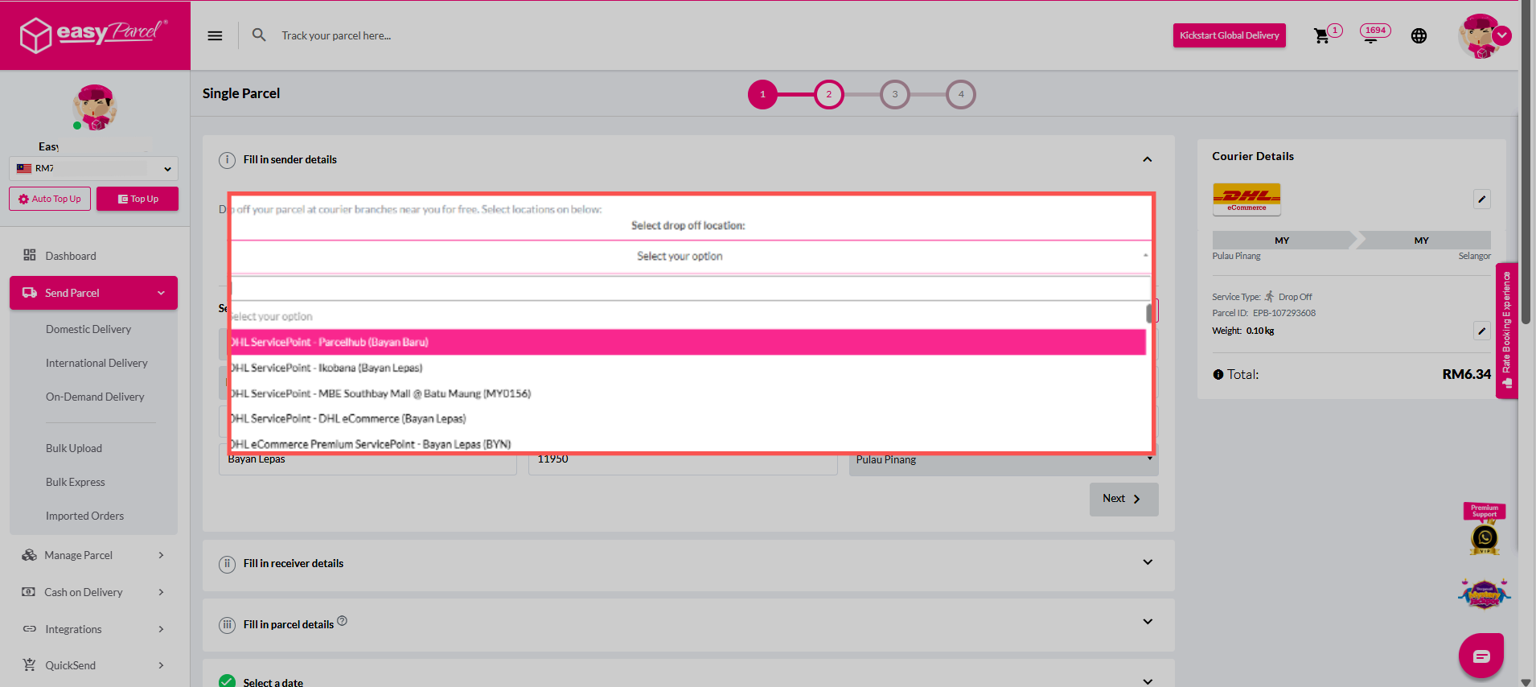Expand the Cash on Delivery menu
This screenshot has width=1536, height=687.
(x=93, y=592)
